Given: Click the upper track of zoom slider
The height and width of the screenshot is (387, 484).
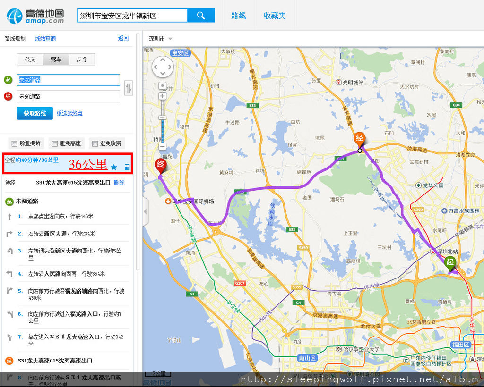Looking at the screenshot, I should 163,108.
